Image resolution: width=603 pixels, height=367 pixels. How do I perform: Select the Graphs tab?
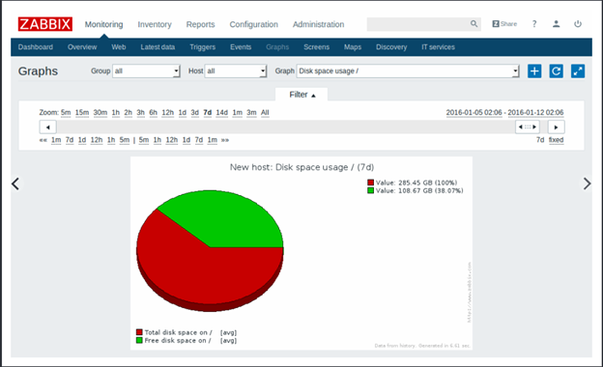tap(277, 47)
